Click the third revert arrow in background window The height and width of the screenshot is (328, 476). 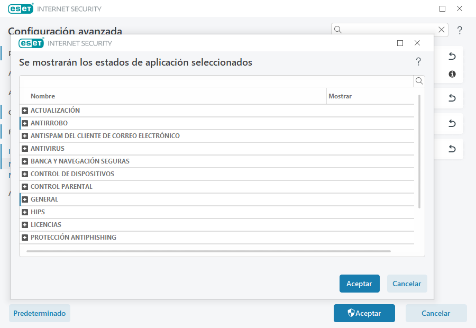coord(452,123)
